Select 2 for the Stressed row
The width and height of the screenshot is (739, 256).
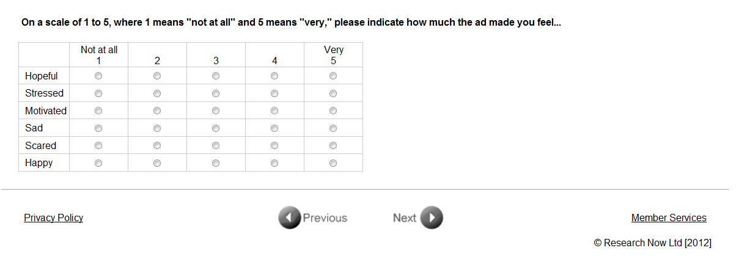coord(157,93)
